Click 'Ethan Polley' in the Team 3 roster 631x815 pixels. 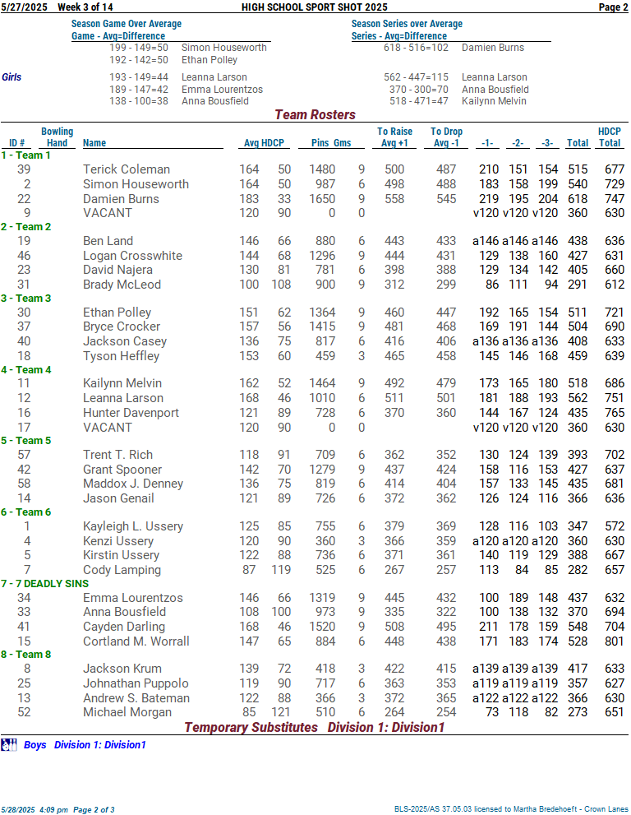coord(117,313)
